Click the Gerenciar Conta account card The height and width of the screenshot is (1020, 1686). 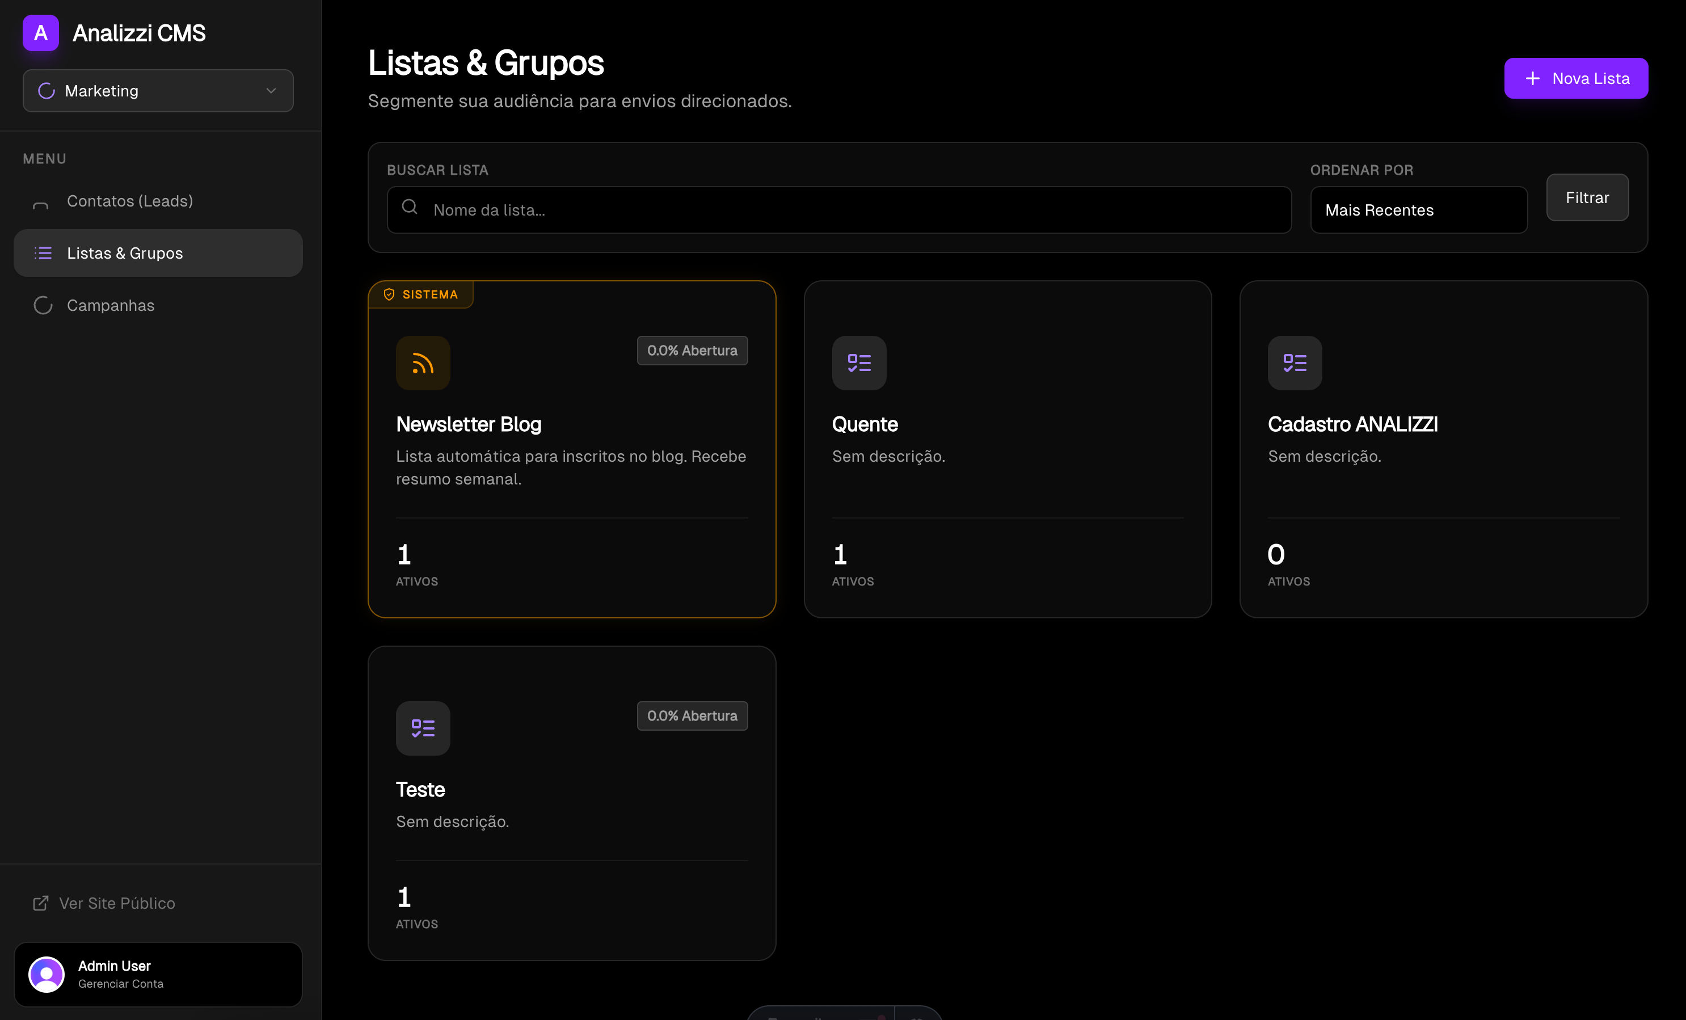(158, 974)
